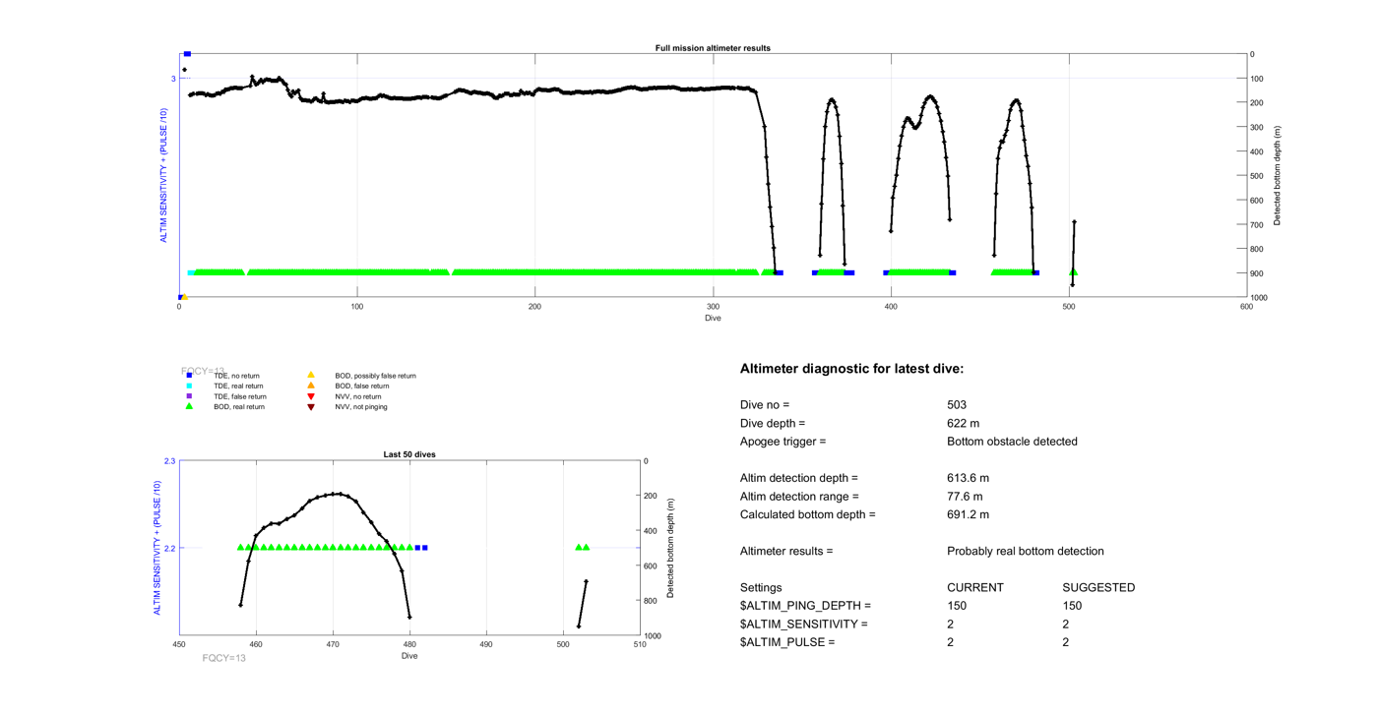Click the 2.2 tick on the Last 50 dives sensitivity axis
The image size is (1378, 714).
click(x=170, y=548)
